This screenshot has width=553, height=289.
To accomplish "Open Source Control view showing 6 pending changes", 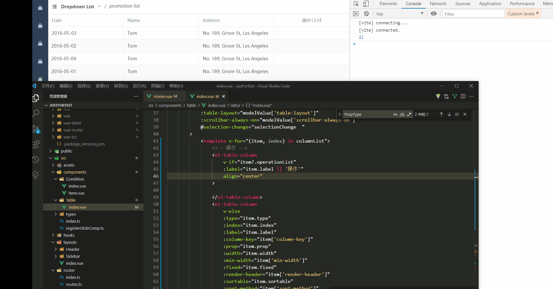I will [36, 129].
